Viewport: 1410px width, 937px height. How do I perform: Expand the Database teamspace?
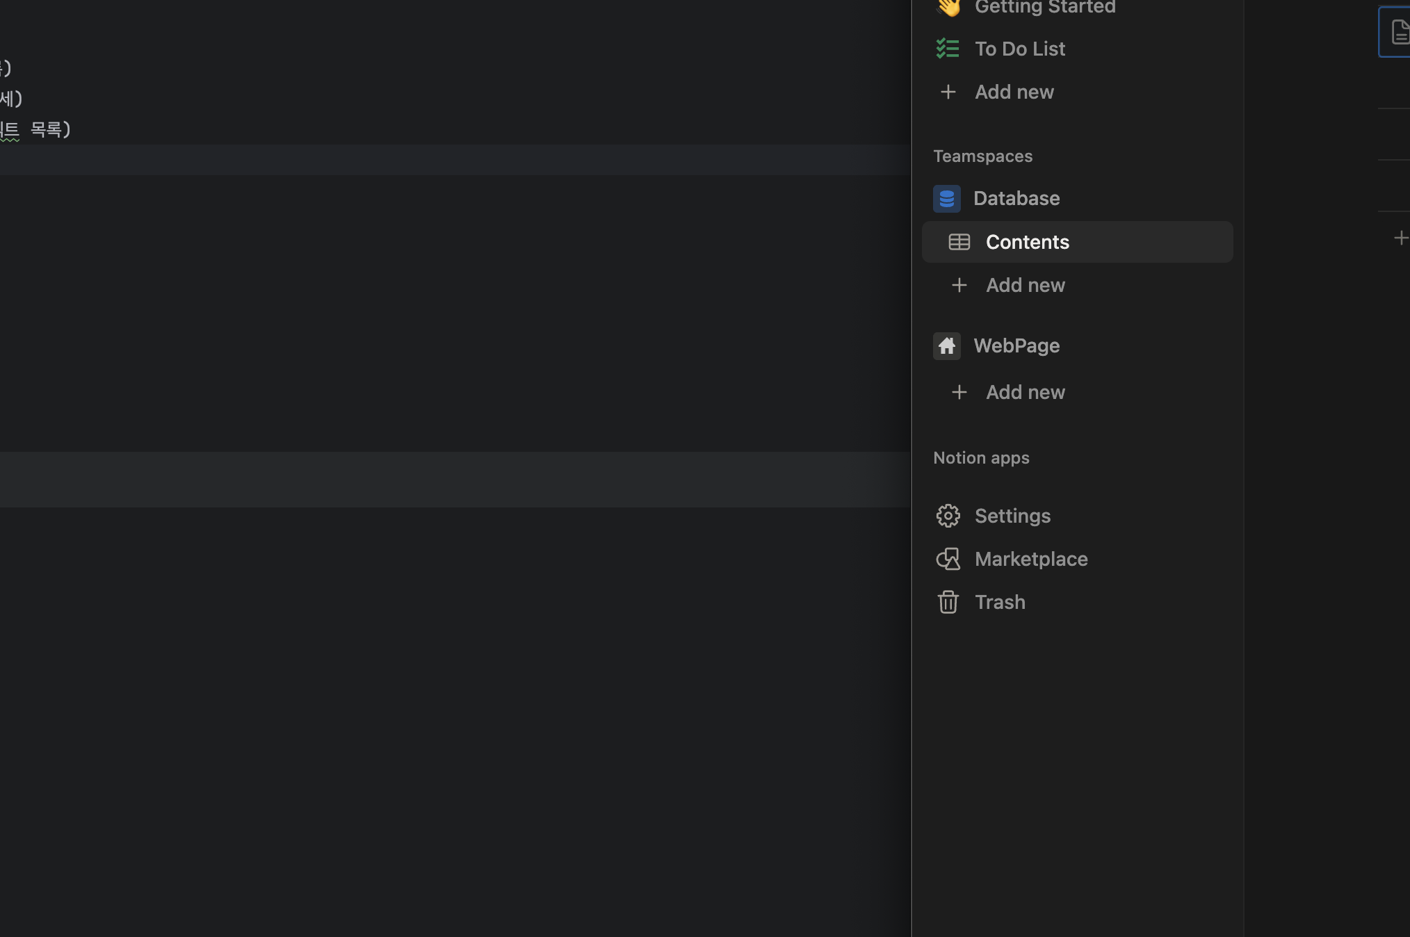pos(1016,199)
